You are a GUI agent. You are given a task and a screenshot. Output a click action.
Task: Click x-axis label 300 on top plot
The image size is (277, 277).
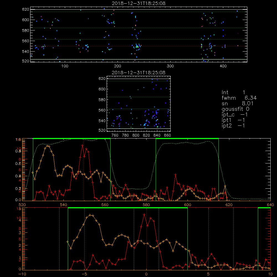[170, 66]
